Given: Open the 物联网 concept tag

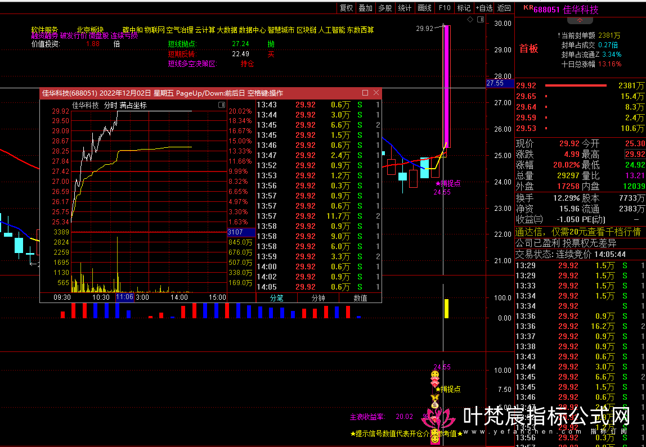Looking at the screenshot, I should coord(155,30).
